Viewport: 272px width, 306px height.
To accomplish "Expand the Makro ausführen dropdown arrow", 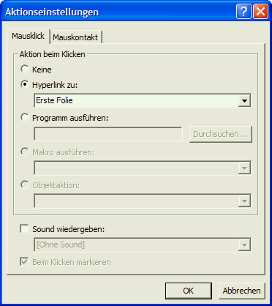I will pyautogui.click(x=244, y=168).
